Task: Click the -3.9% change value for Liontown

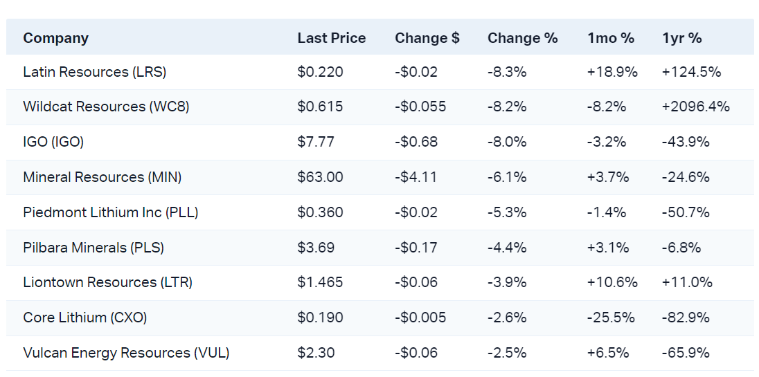Action: (507, 282)
